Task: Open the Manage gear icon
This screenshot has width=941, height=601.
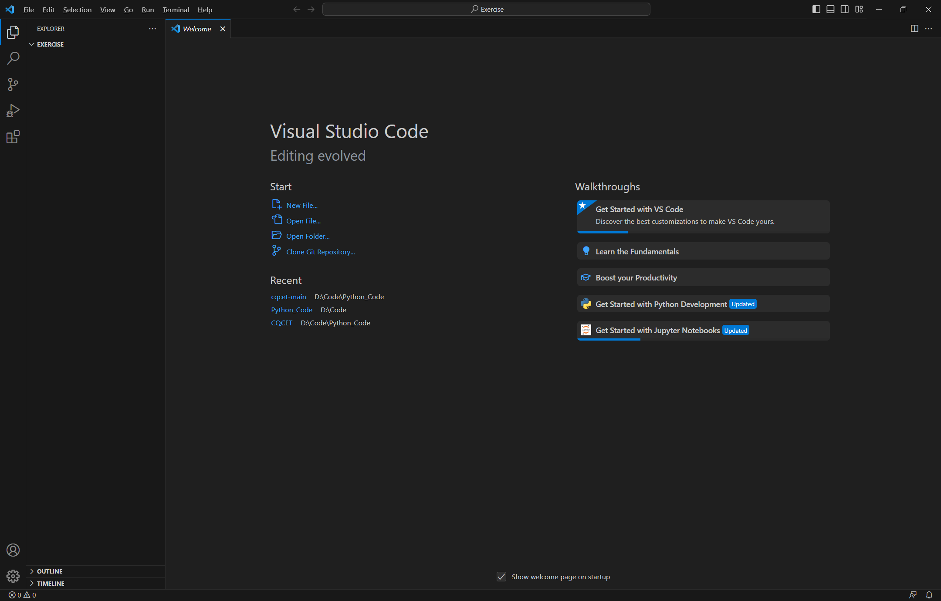Action: (x=13, y=576)
